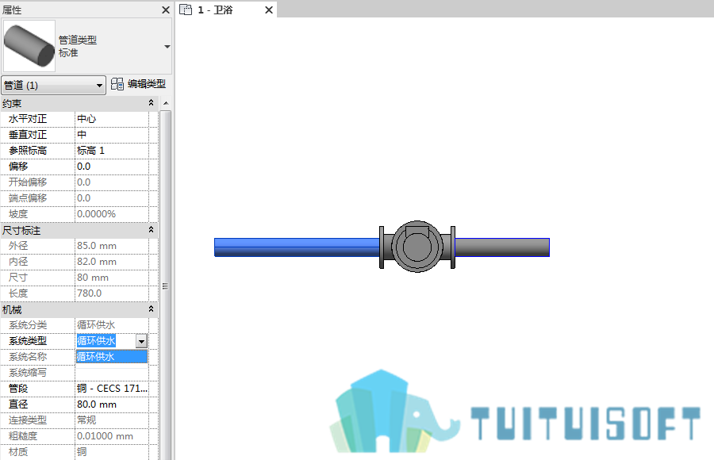Click the 系统缩写 row label
Screen dimensions: 714x460
[28, 373]
